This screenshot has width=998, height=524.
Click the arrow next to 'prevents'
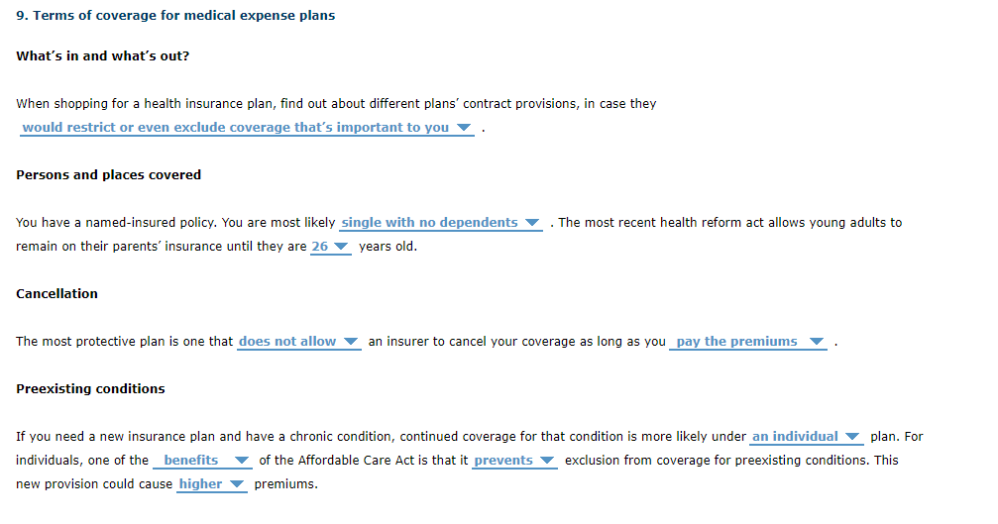(547, 461)
